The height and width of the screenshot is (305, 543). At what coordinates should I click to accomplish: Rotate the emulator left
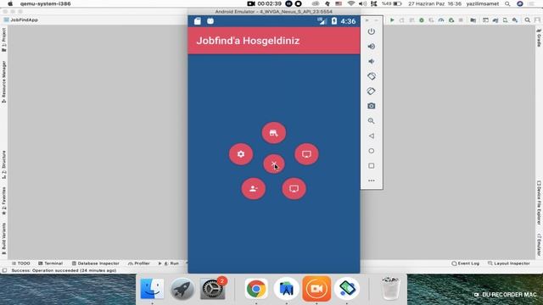[372, 76]
